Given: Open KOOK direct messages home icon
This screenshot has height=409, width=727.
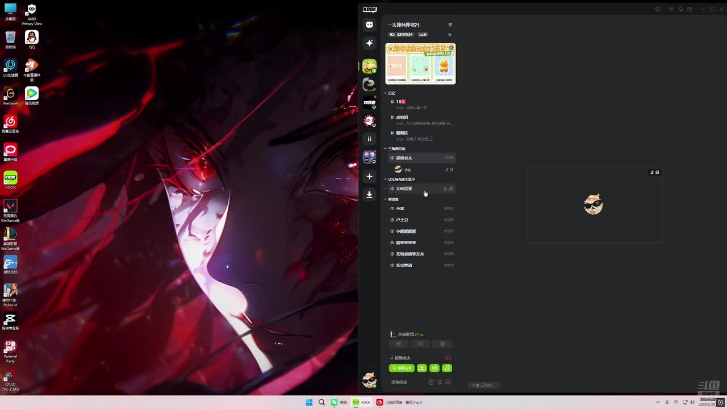Looking at the screenshot, I should [369, 25].
